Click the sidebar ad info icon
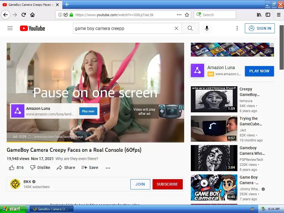The width and height of the screenshot is (284, 213). tap(272, 45)
